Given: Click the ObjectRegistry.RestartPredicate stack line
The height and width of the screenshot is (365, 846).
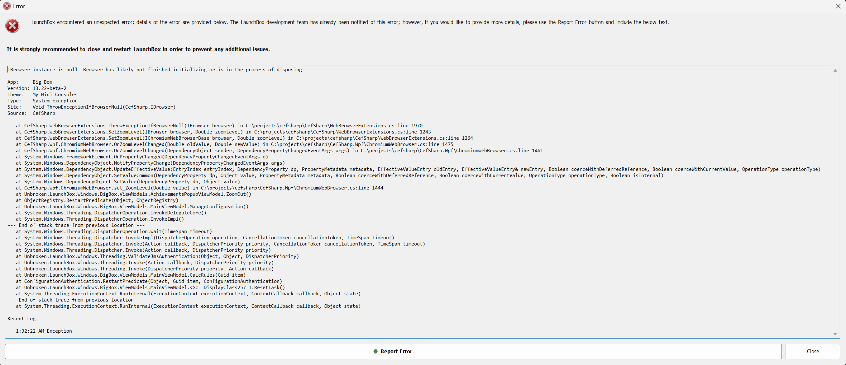Looking at the screenshot, I should [x=97, y=200].
